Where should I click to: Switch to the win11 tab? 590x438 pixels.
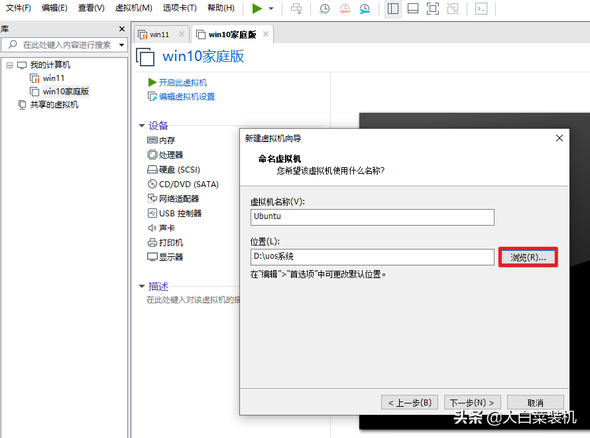point(159,35)
